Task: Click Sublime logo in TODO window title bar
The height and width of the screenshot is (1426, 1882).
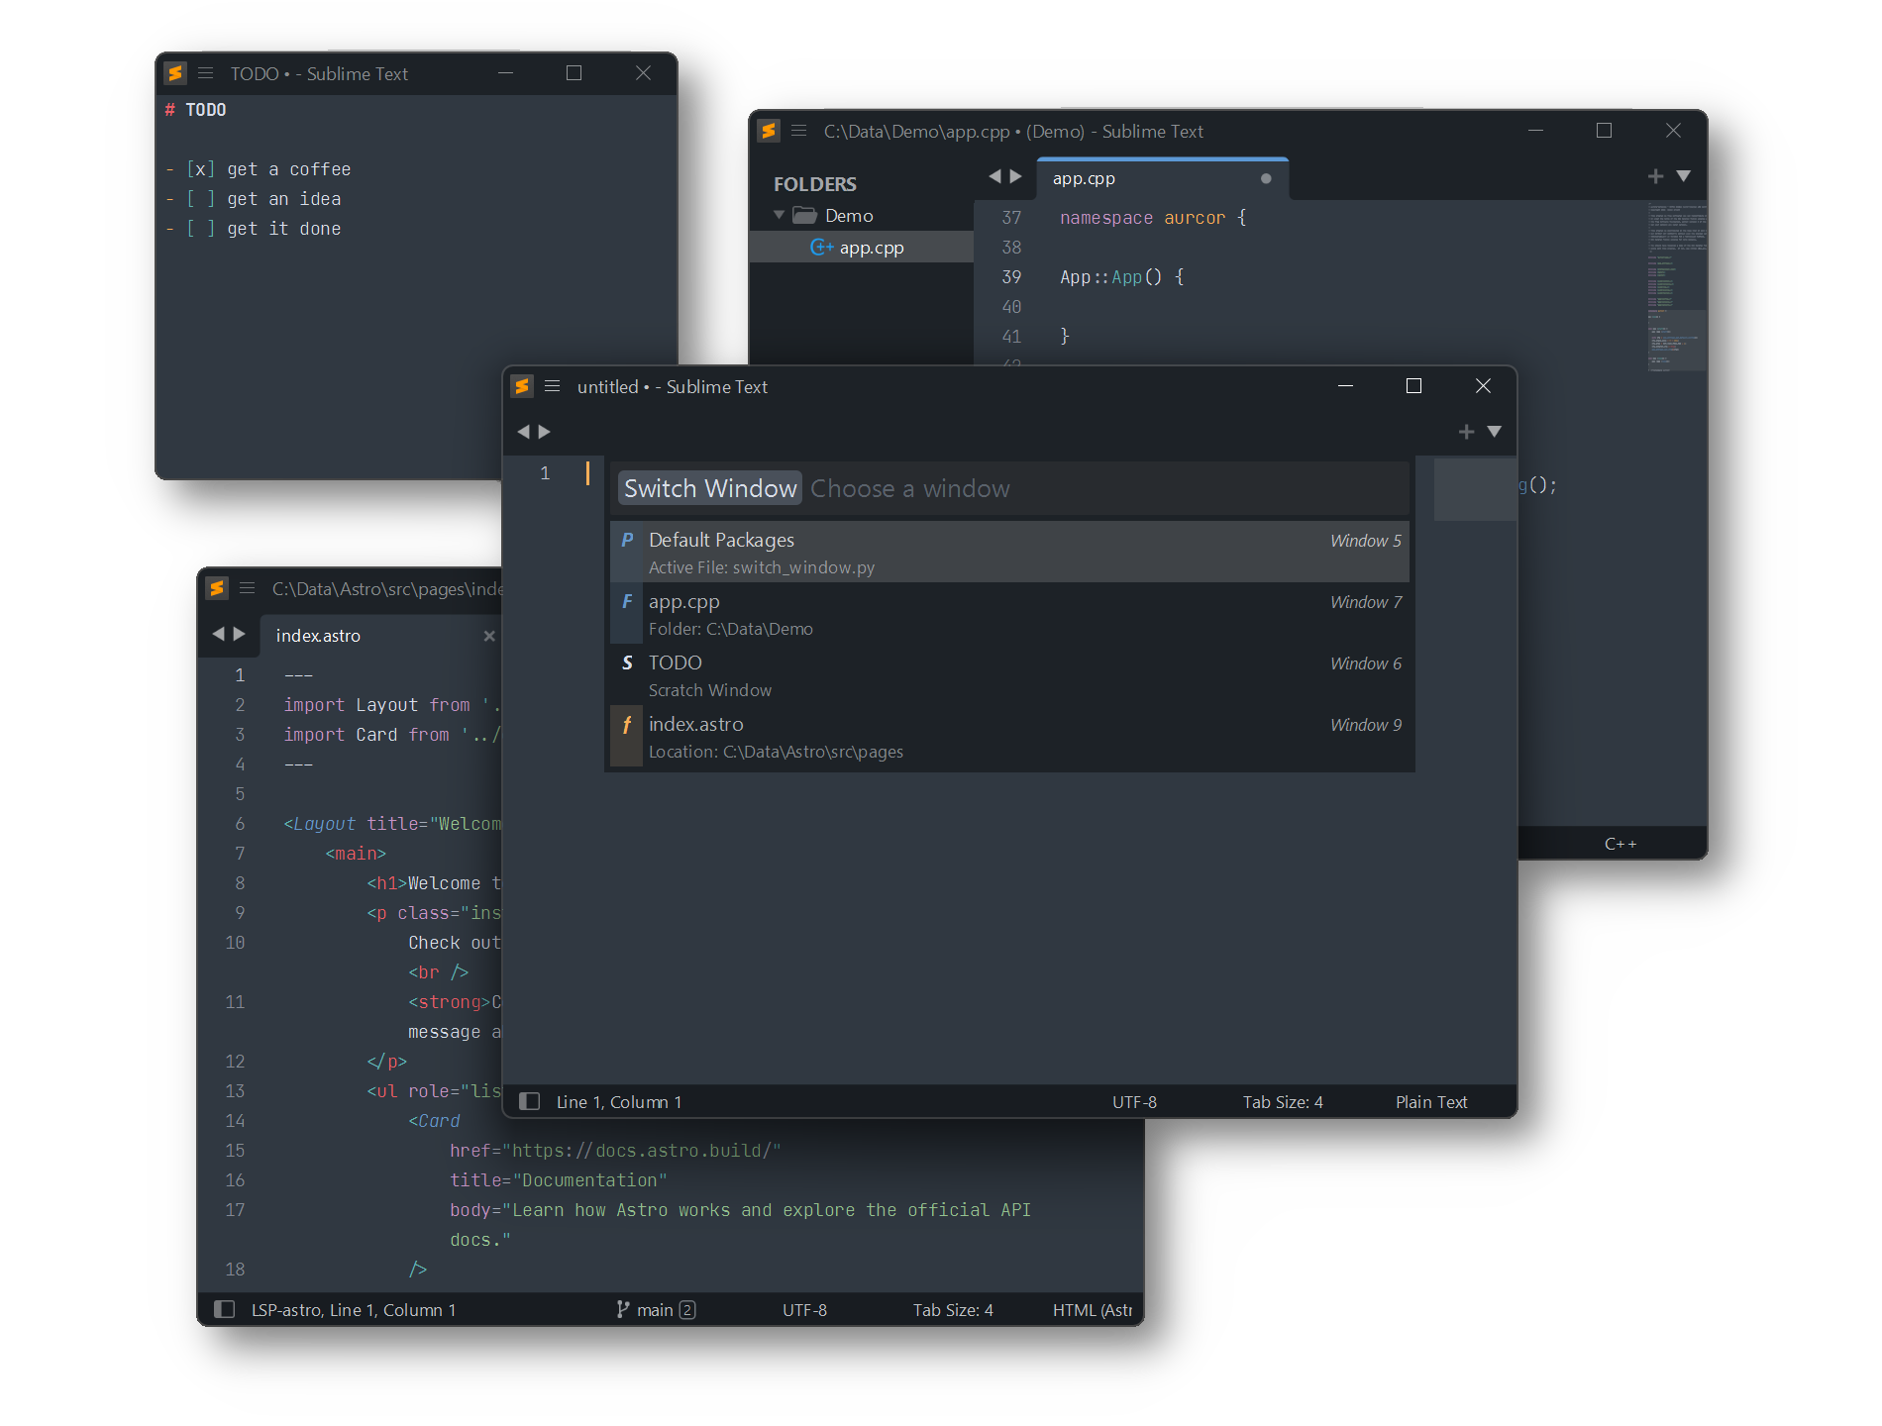Action: click(x=175, y=73)
